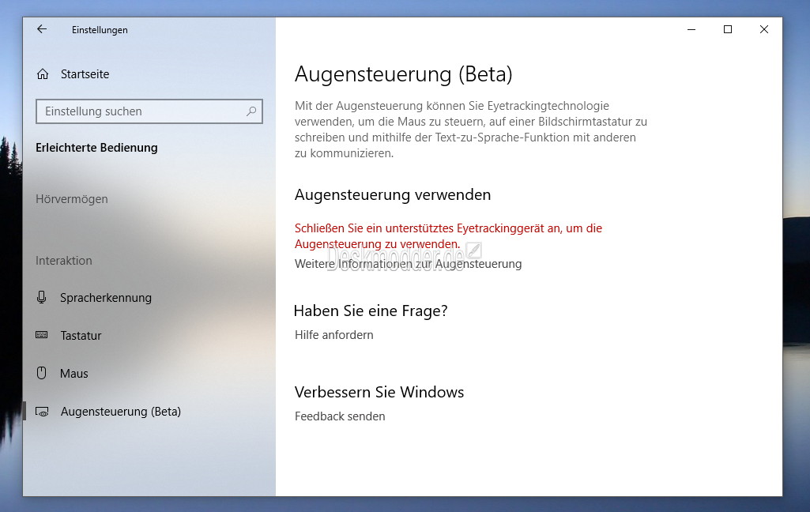Close the Einstellungen window

click(x=764, y=29)
